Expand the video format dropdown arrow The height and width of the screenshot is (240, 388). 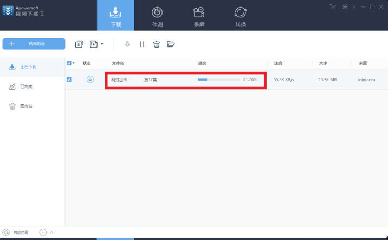[x=102, y=44]
